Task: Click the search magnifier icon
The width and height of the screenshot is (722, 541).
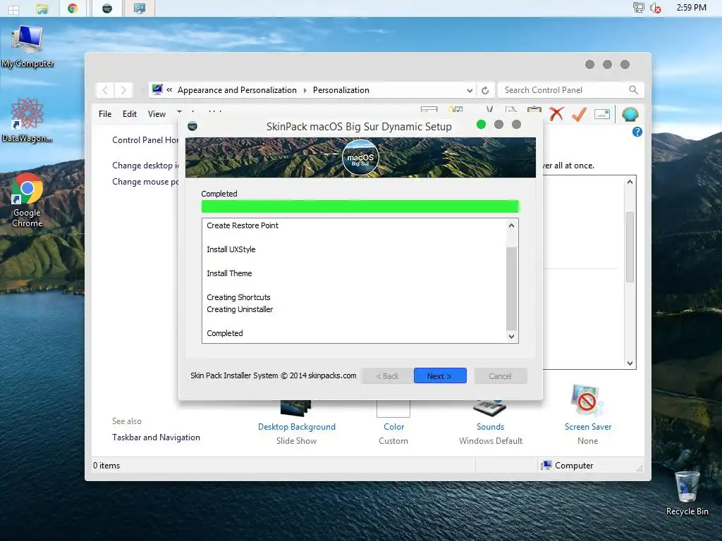Action: pos(634,90)
